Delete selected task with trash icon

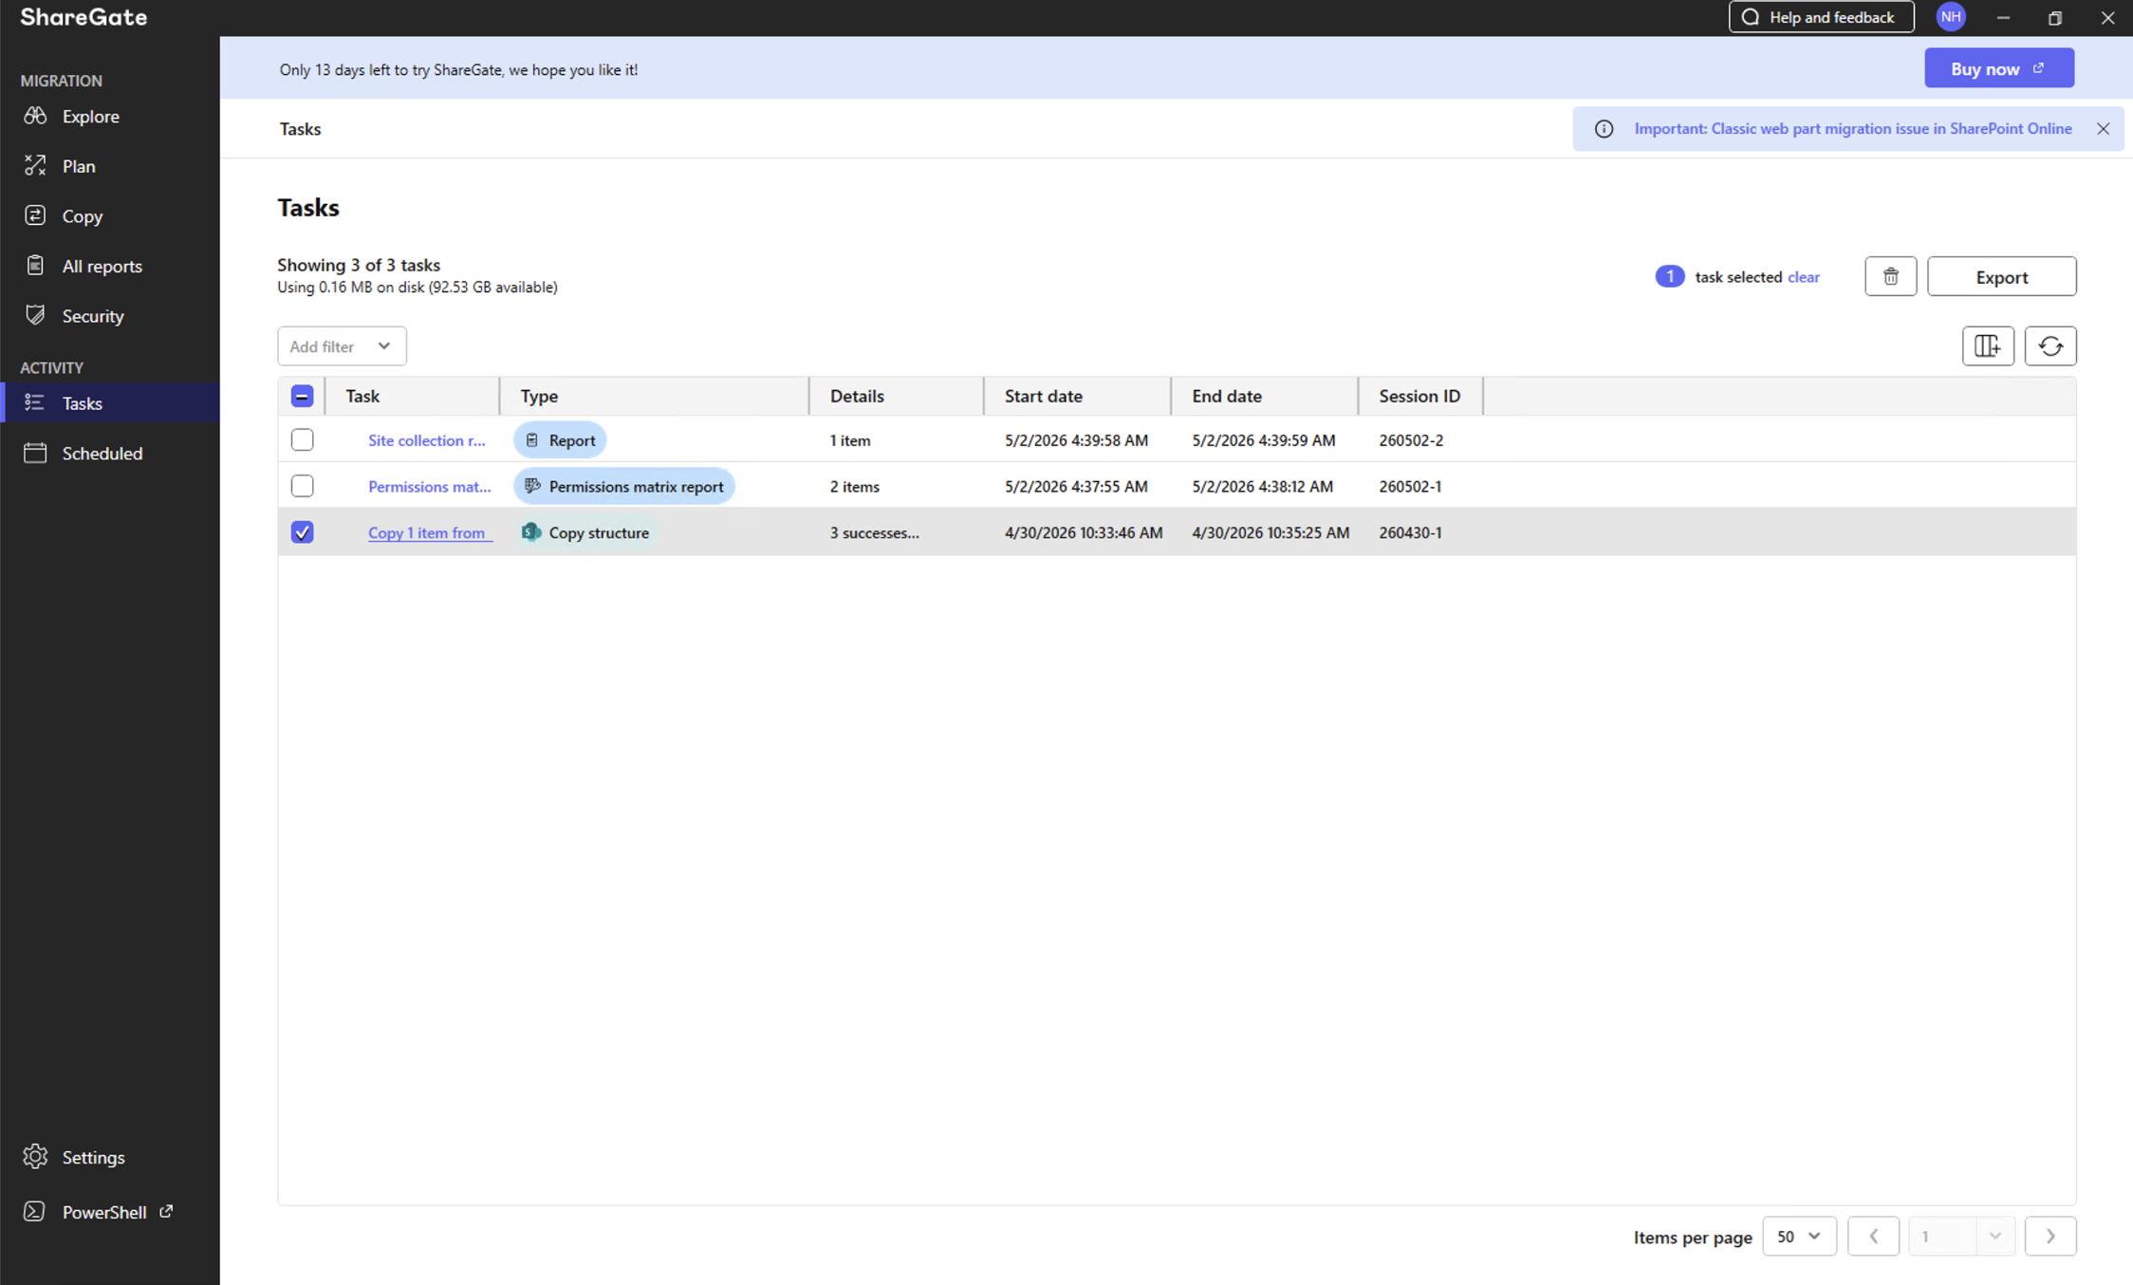[x=1890, y=276]
